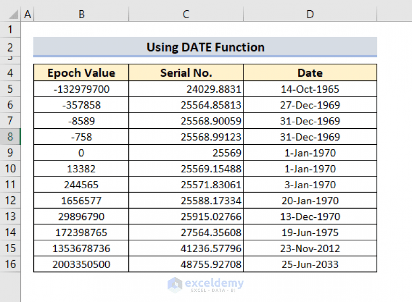This screenshot has height=302, width=412.
Task: Select date cell 27-Dec-1969
Action: point(310,105)
